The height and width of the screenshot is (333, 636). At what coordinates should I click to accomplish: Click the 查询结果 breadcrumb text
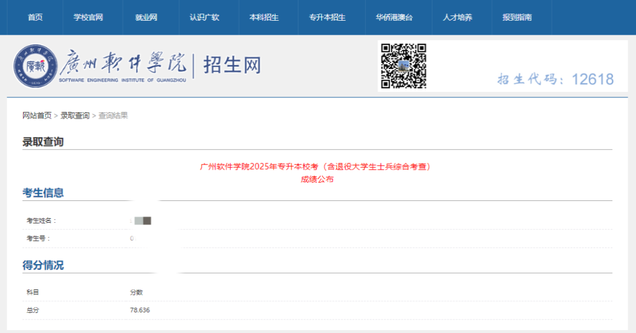(113, 116)
